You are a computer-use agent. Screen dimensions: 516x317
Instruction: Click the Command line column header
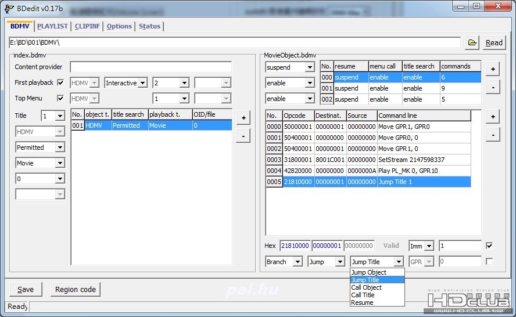[x=424, y=116]
